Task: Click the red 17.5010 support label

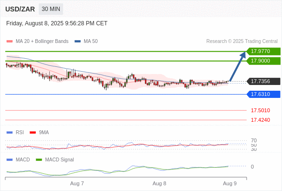Action: tap(260, 110)
